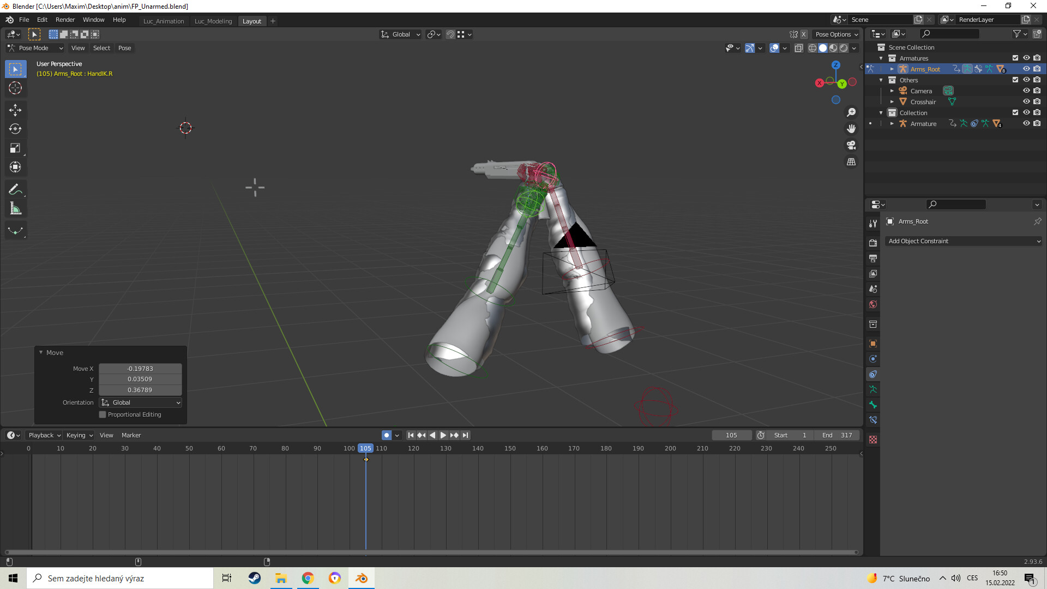Screen dimensions: 1047x589
Task: Activate the Scale tool
Action: (x=15, y=148)
